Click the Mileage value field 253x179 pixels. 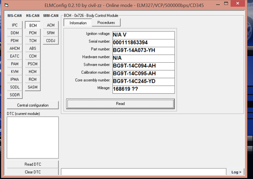144,89
